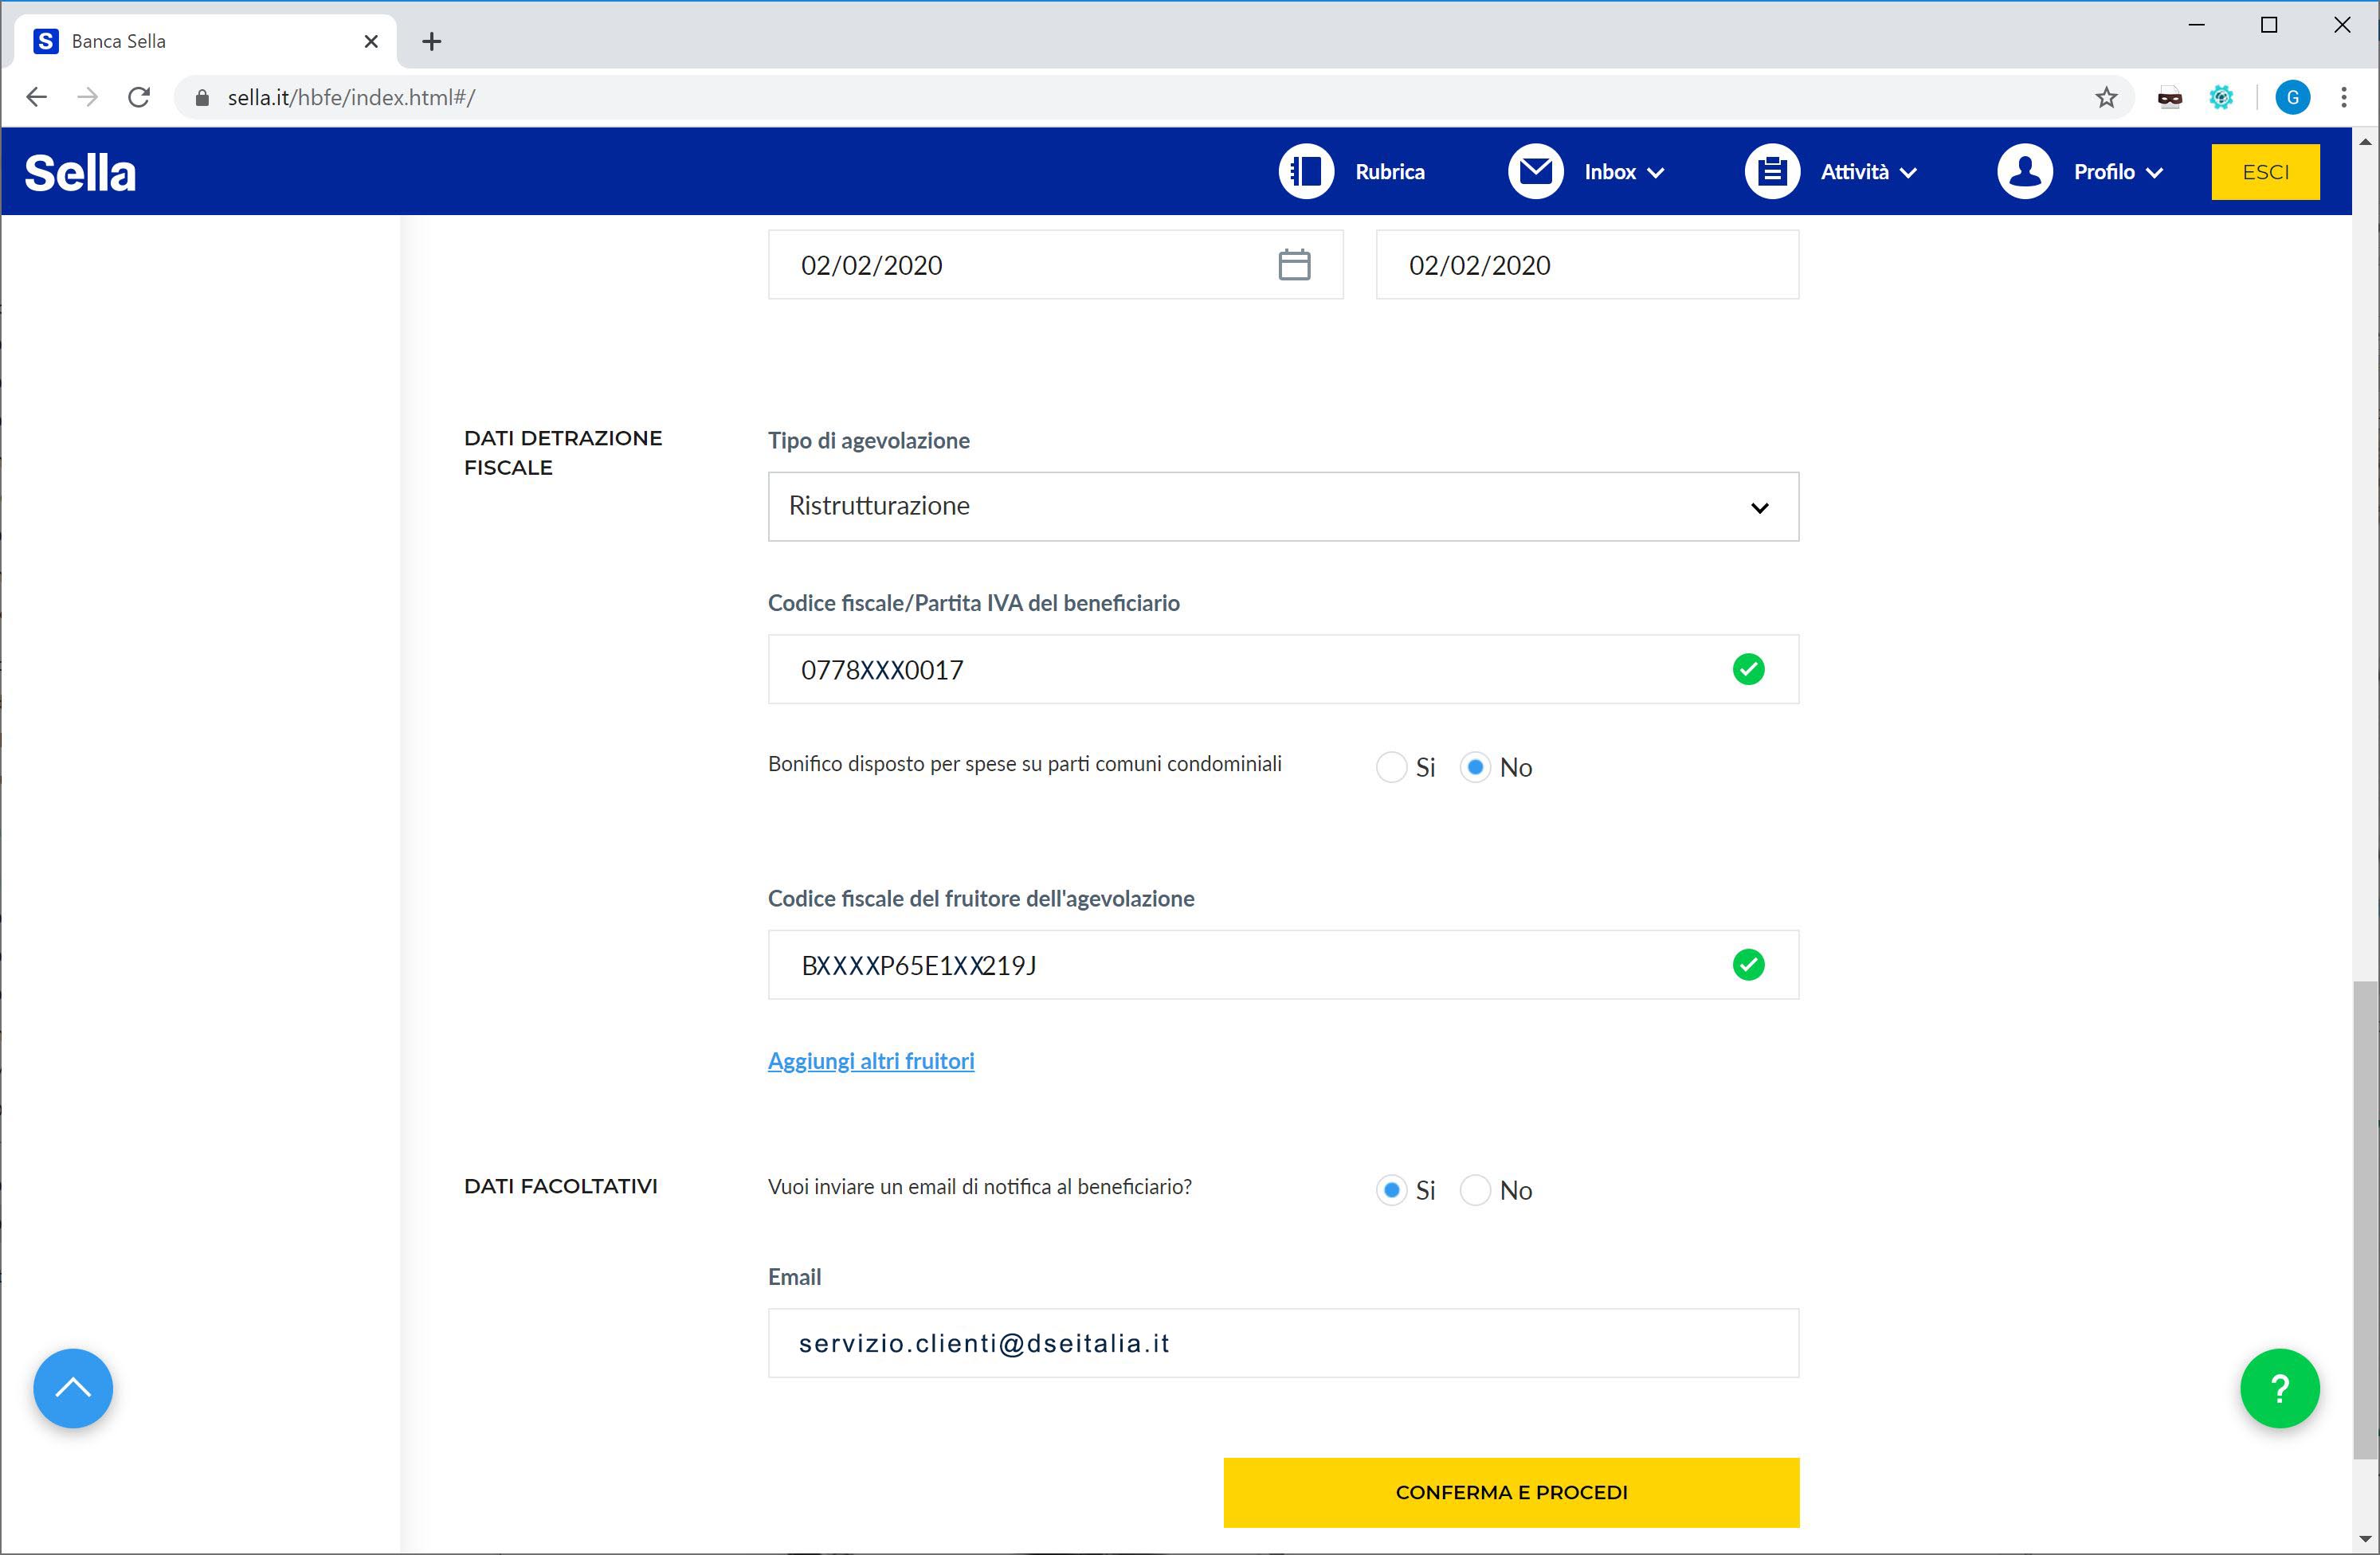Select Si for spese condominiali
The image size is (2380, 1555).
coord(1391,767)
